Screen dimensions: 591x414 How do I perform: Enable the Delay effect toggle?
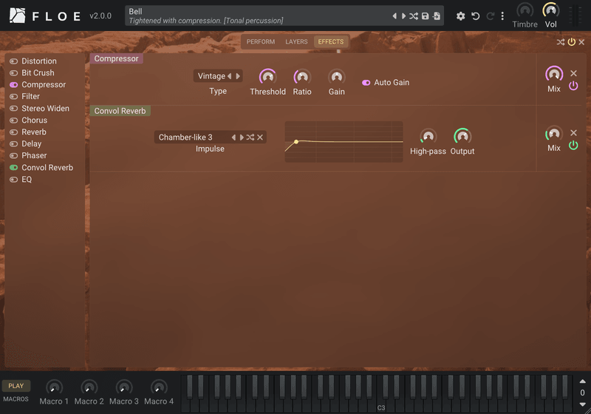point(13,144)
